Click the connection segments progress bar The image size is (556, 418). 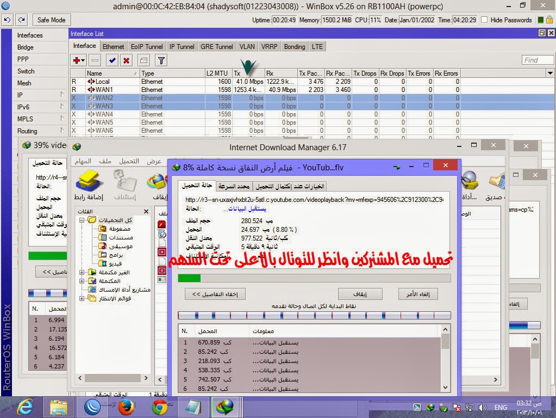point(314,315)
